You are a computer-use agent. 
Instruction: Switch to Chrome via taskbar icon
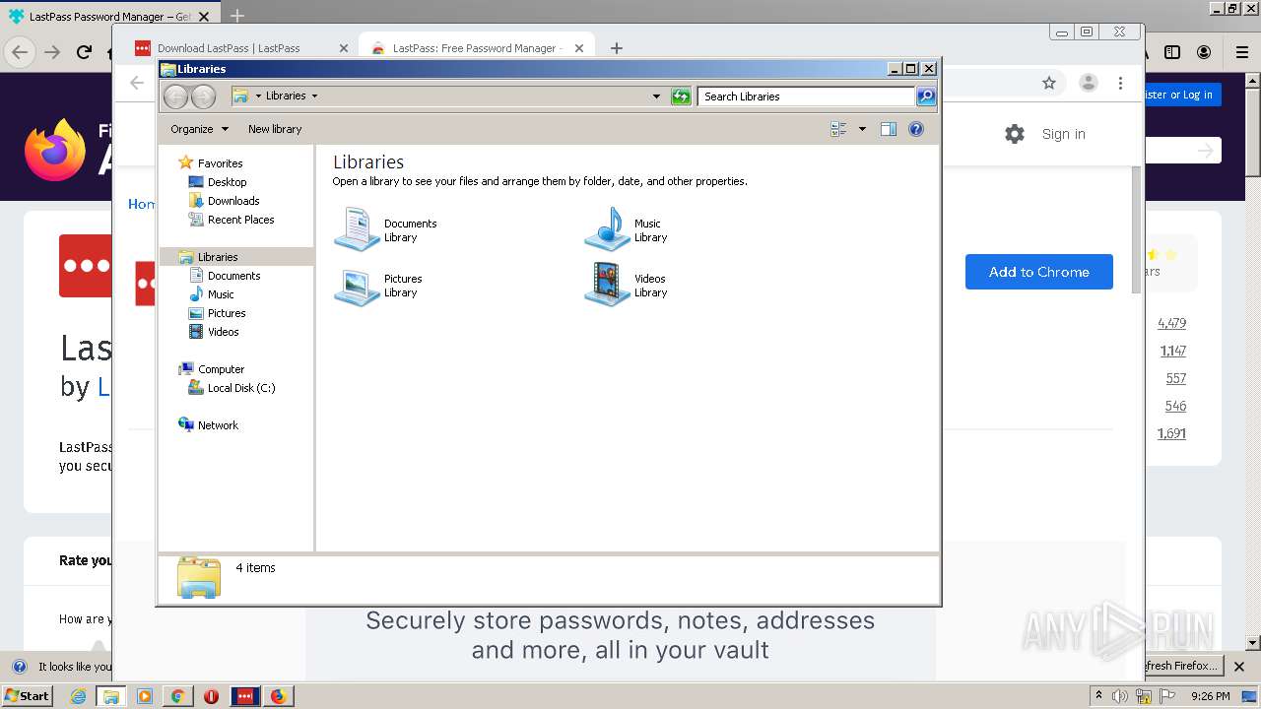pos(177,696)
